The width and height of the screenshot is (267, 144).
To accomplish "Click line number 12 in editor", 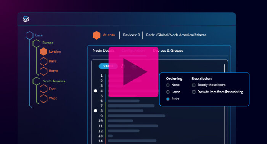I will [x=100, y=131].
